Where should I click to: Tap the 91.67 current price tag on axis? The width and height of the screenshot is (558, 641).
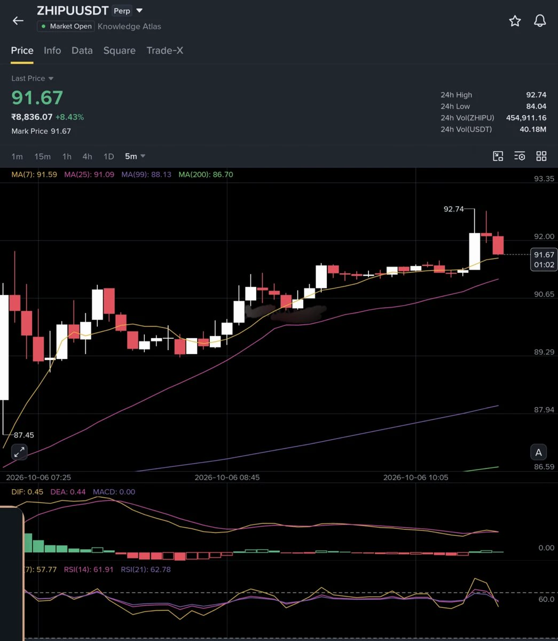544,260
